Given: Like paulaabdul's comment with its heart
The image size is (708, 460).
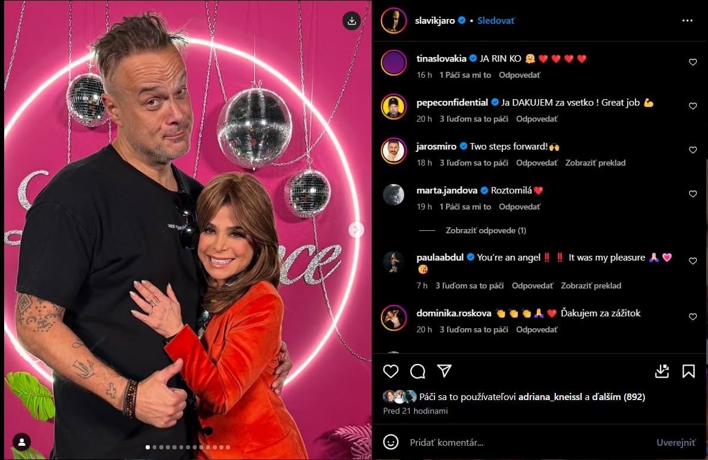Looking at the screenshot, I should [693, 261].
